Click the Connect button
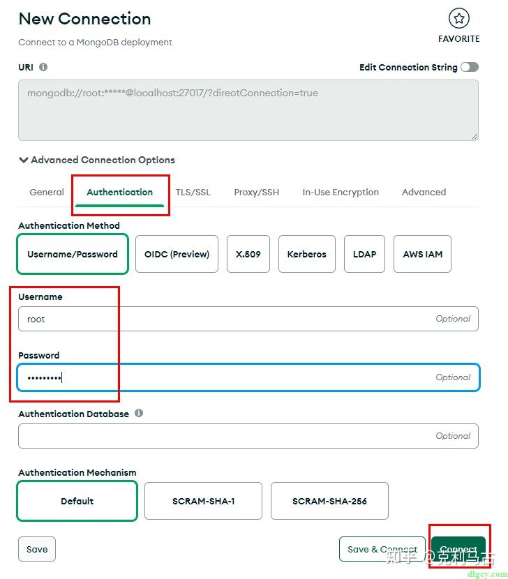The height and width of the screenshot is (579, 508). click(x=458, y=549)
